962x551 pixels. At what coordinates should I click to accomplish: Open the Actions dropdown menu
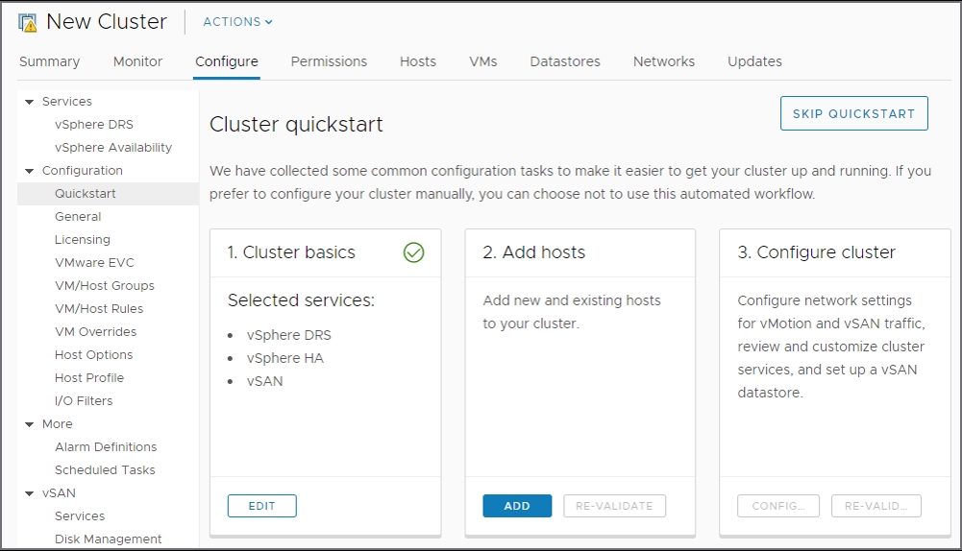tap(237, 21)
